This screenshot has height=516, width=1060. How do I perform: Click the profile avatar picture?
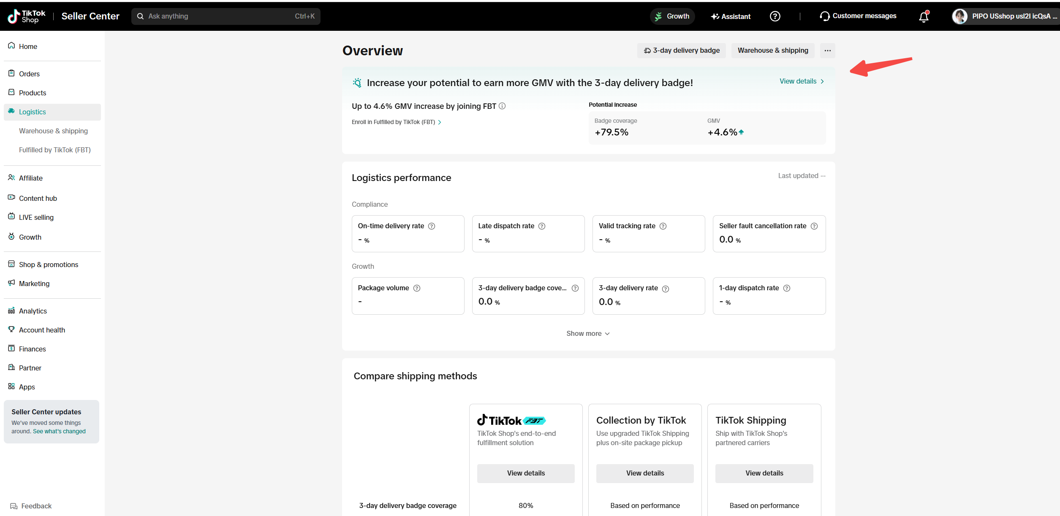[959, 16]
